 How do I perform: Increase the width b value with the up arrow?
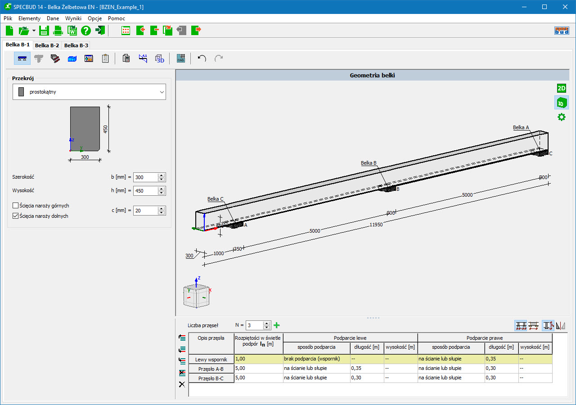[162, 175]
